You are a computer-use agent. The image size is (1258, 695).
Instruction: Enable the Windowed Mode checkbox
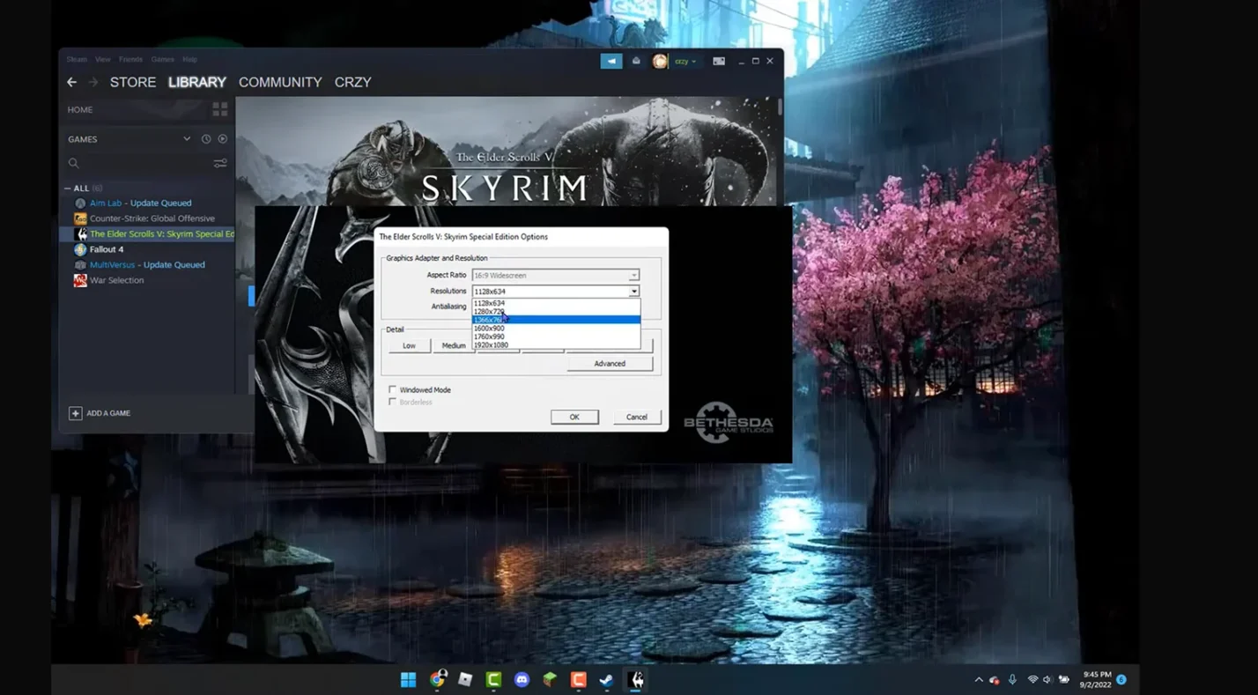[x=393, y=389]
